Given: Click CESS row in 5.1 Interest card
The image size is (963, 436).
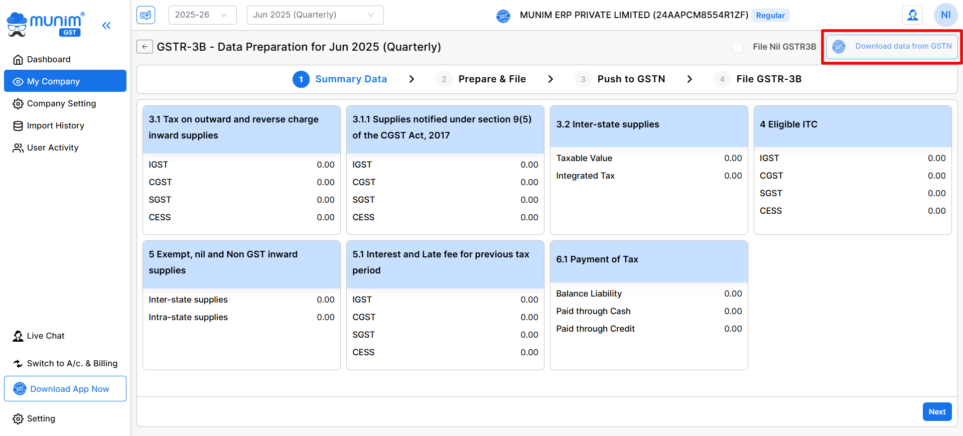Looking at the screenshot, I should point(445,352).
